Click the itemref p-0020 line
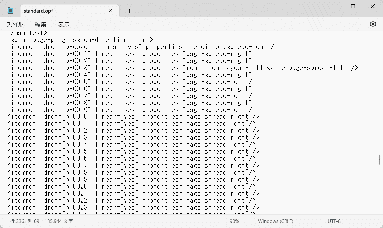383x228 pixels. click(131, 187)
